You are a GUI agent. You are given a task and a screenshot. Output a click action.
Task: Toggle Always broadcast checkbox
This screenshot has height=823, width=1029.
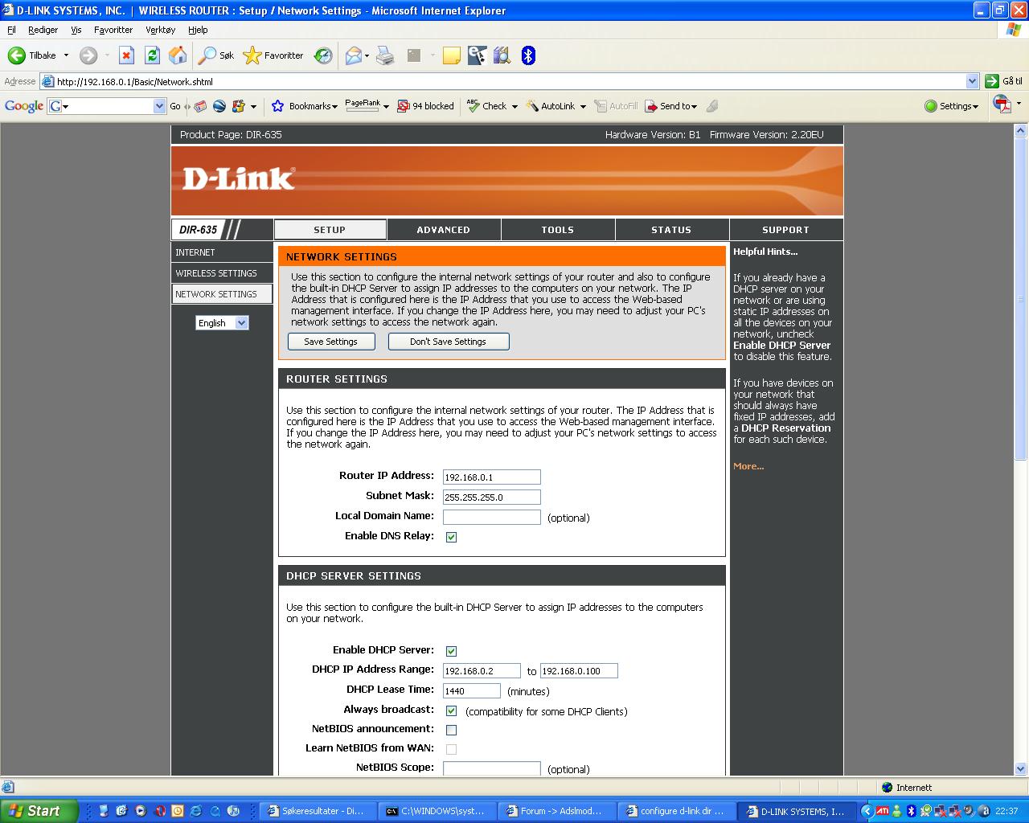tap(451, 710)
